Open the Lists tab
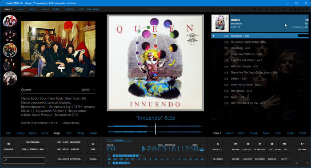The height and width of the screenshot is (168, 311). tap(8, 133)
